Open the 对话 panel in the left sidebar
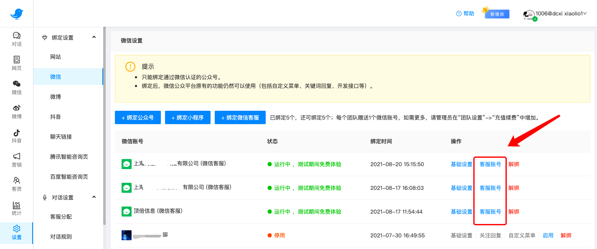This screenshot has height=249, width=597. click(17, 38)
